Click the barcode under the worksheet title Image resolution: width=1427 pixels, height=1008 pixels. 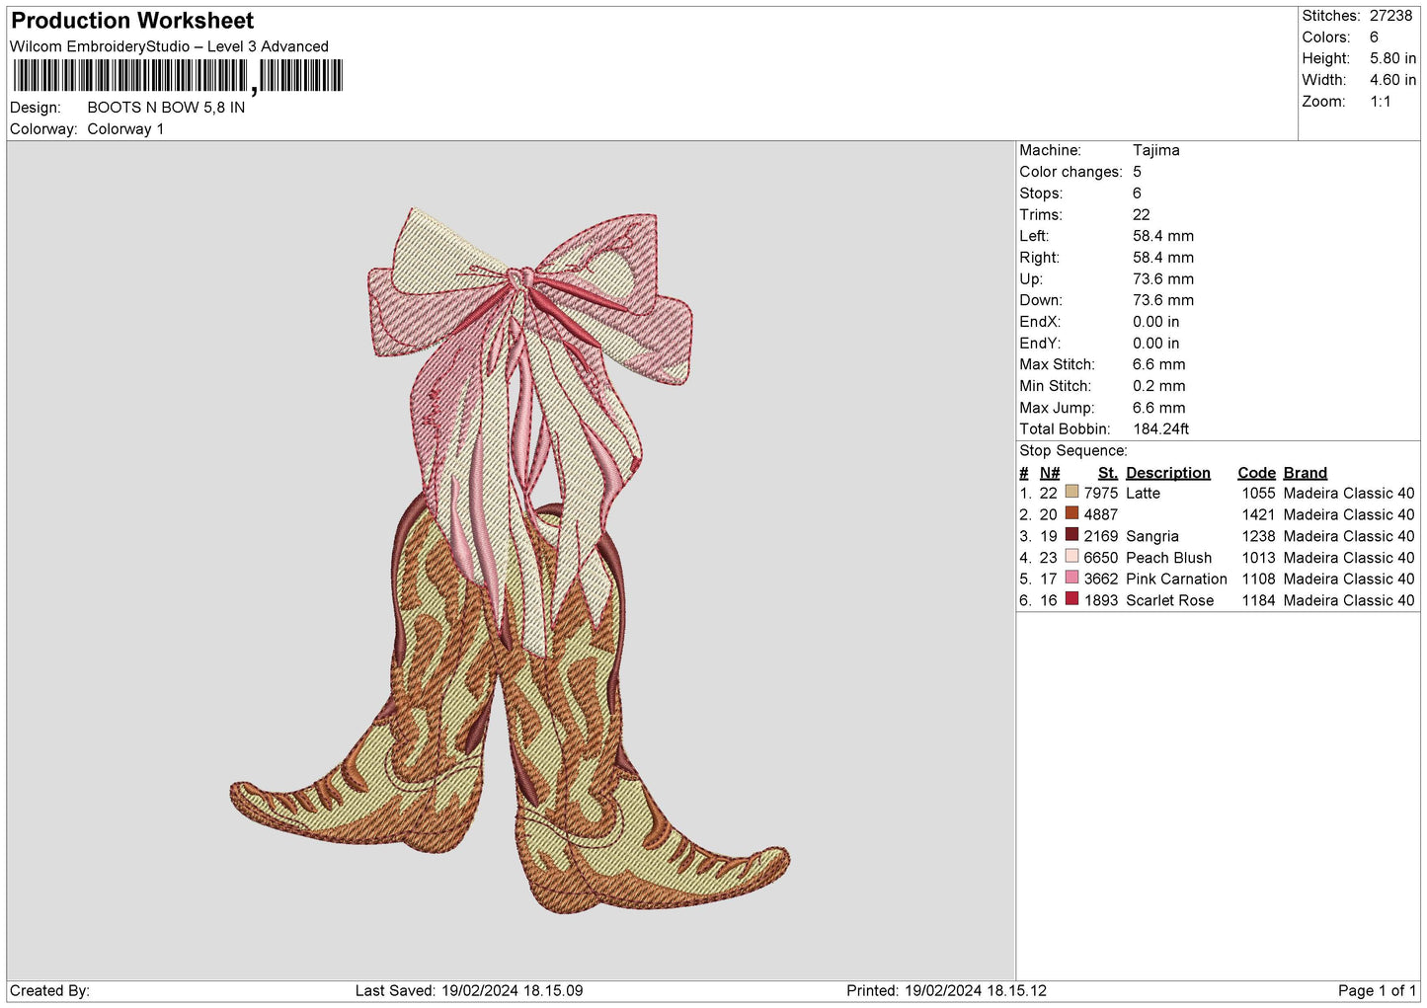click(178, 76)
